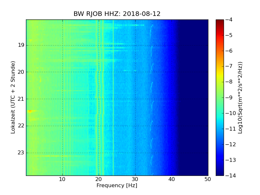The width and height of the screenshot is (260, 195).
Task: Click the x-axis tick label 10
Action: pos(62,179)
